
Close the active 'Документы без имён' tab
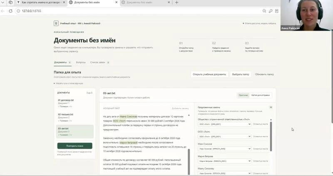coord(117,2)
